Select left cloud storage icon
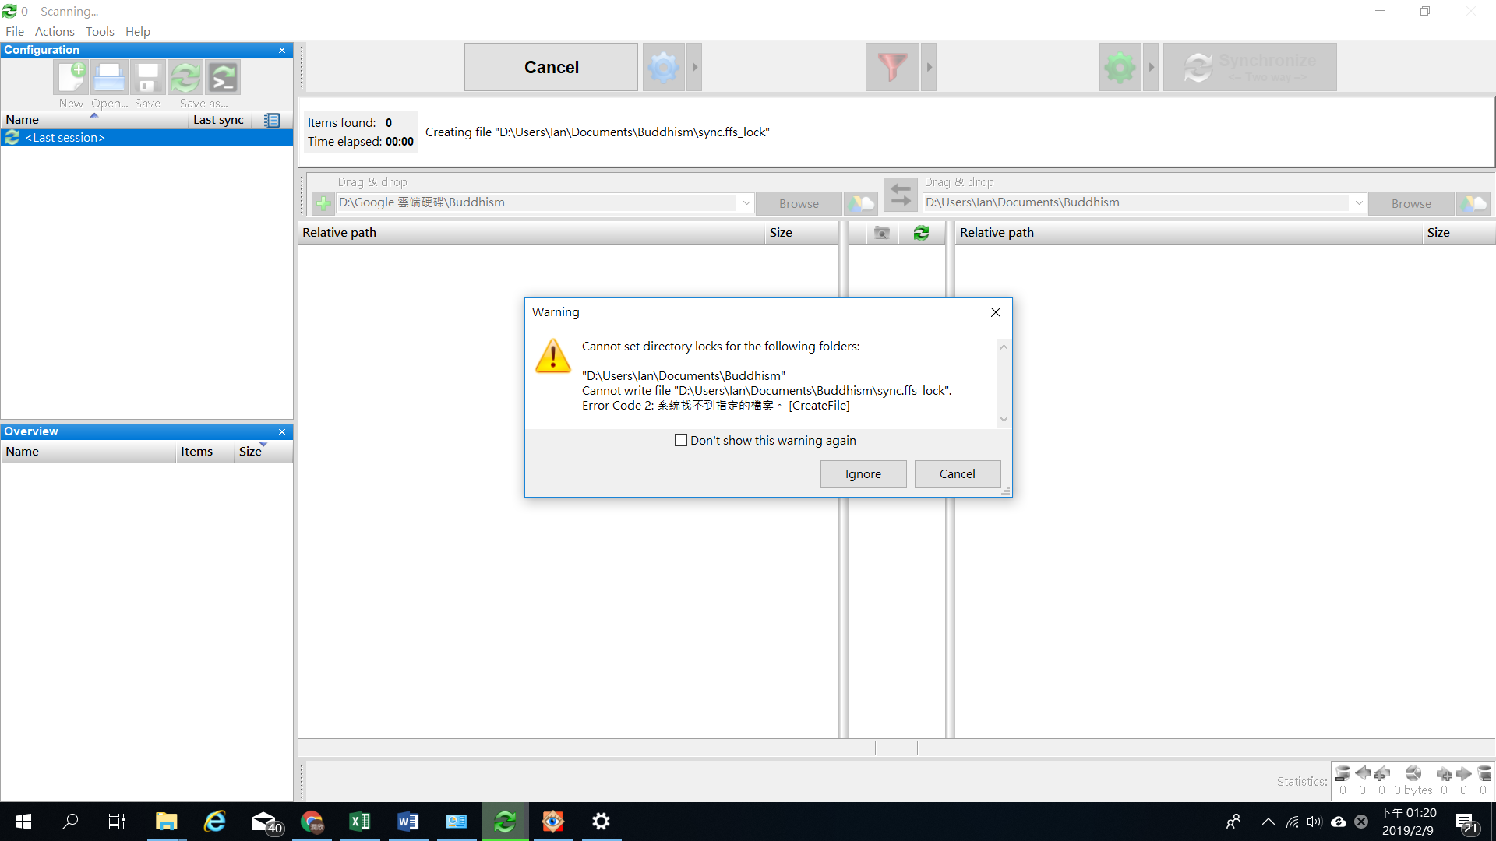This screenshot has width=1496, height=841. [x=861, y=203]
